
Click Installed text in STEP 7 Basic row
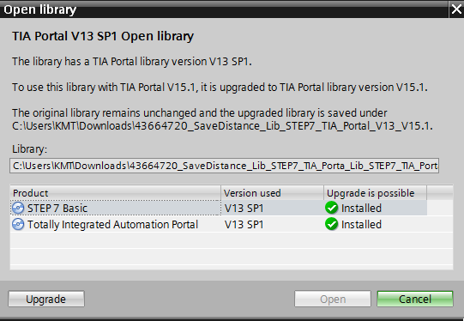[361, 209]
